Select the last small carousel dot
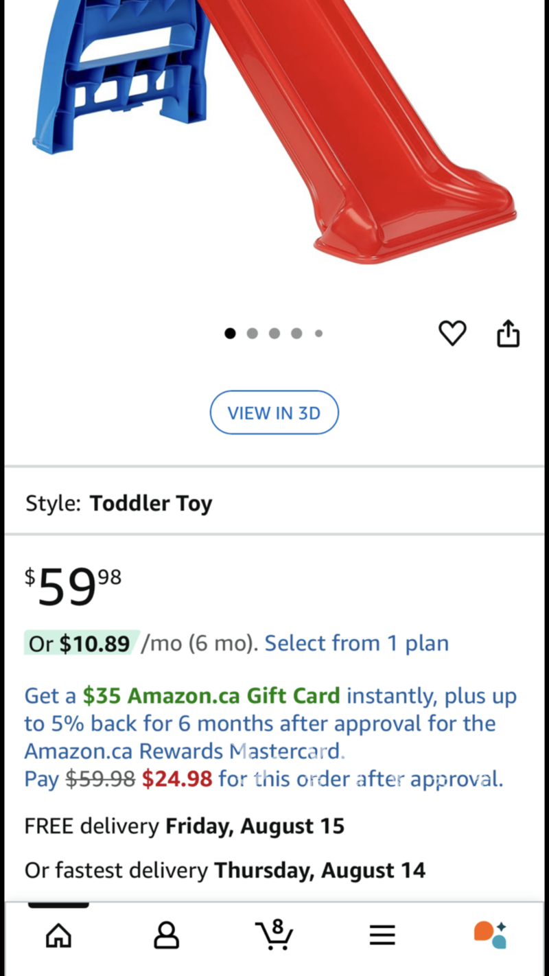Screen dimensions: 549x976 point(318,334)
